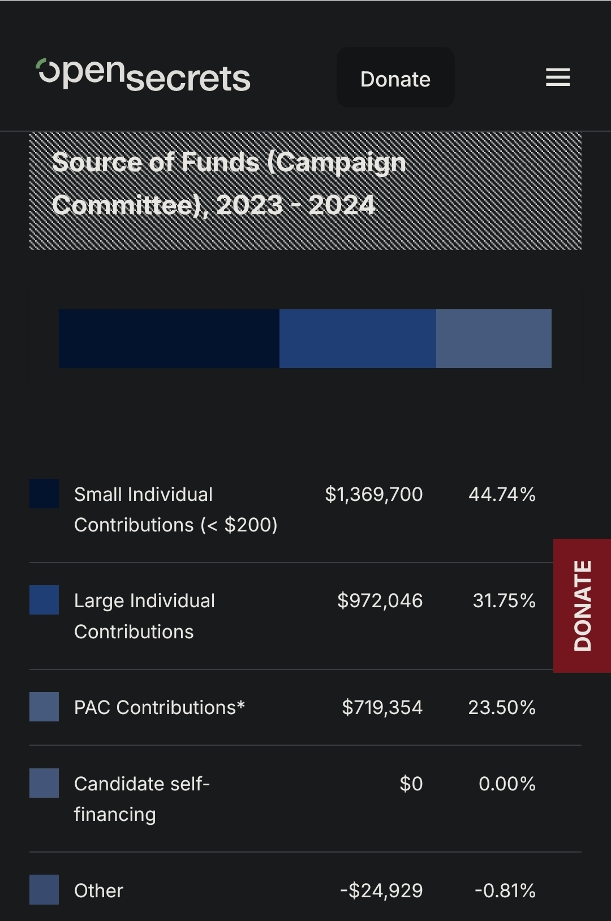The height and width of the screenshot is (921, 611).
Task: Click the darkest navy bar segment
Action: 169,339
